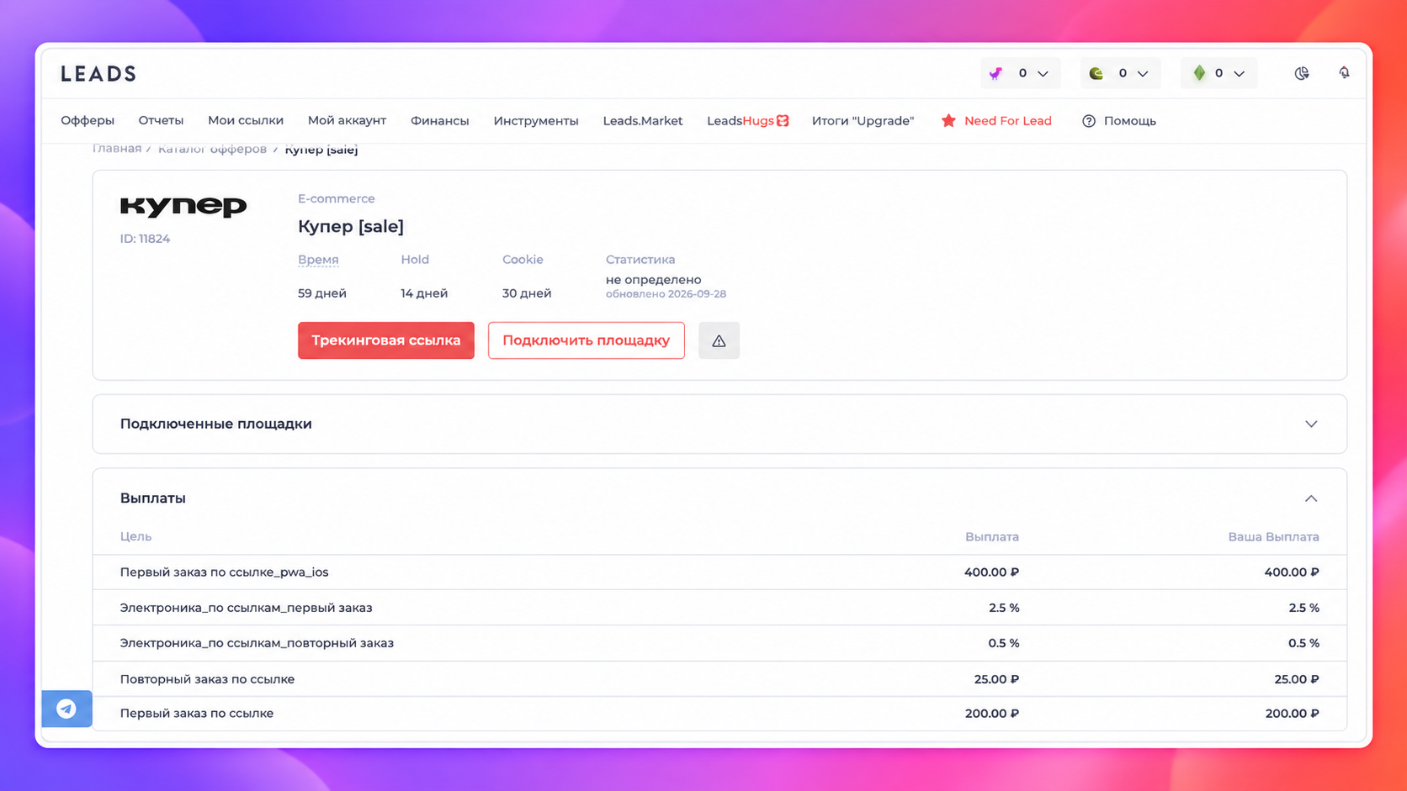Click the green gem counter icon
The width and height of the screenshot is (1407, 791).
coord(1199,73)
